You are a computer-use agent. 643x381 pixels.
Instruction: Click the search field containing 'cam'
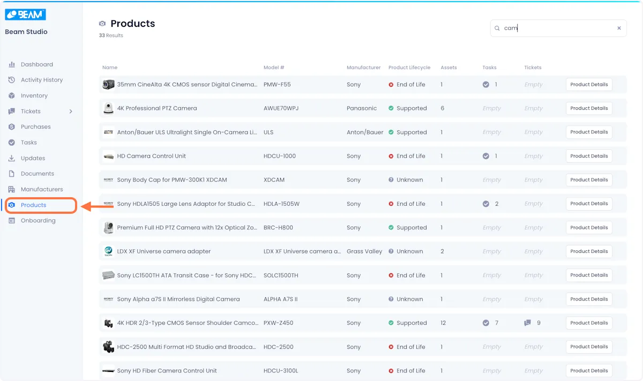point(558,28)
